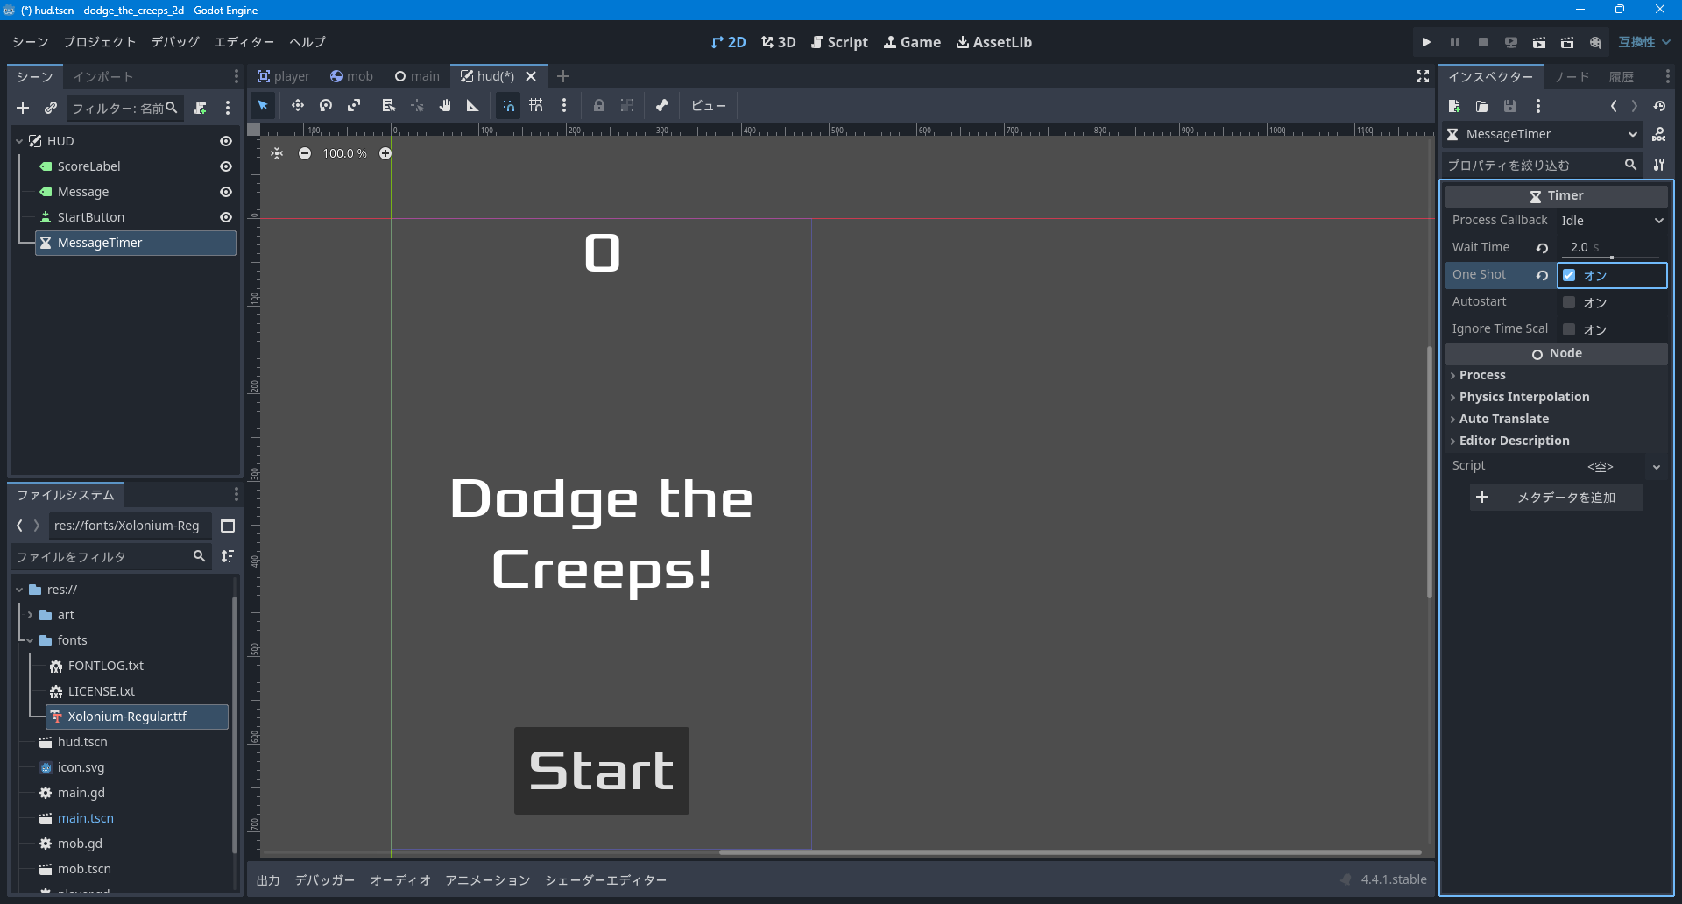Select the Pan Mode hand tool

coord(445,106)
